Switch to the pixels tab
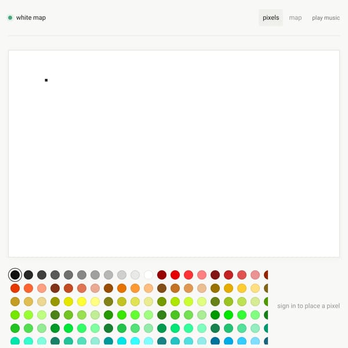 (271, 18)
